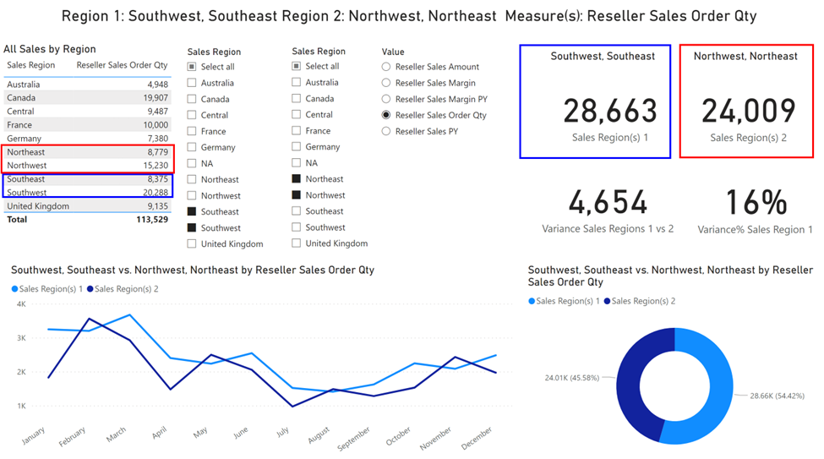The image size is (824, 459).
Task: Check Australia in the first Sales Region slicer
Action: pyautogui.click(x=192, y=83)
